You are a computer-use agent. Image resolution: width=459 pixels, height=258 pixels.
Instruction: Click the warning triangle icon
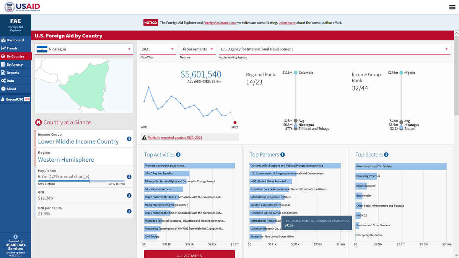pyautogui.click(x=144, y=138)
